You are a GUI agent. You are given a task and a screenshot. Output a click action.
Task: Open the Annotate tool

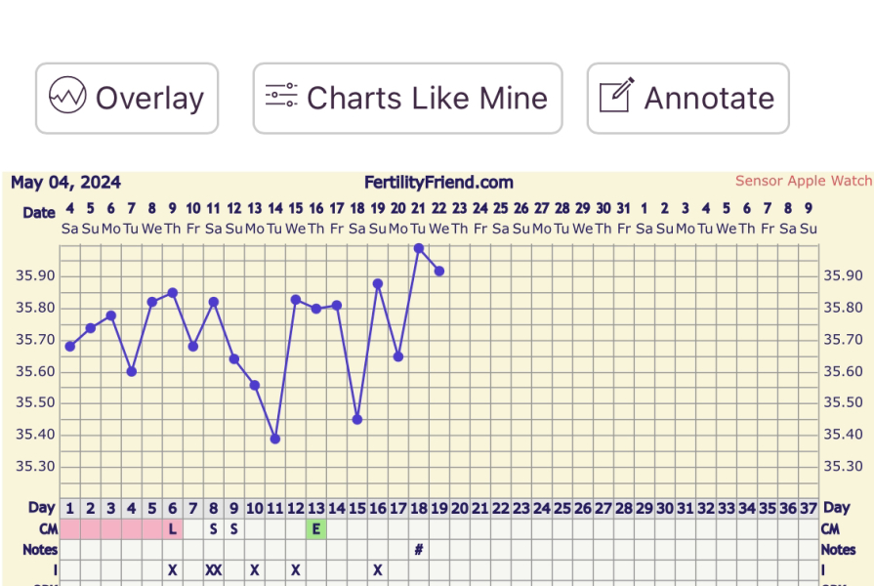(x=687, y=98)
